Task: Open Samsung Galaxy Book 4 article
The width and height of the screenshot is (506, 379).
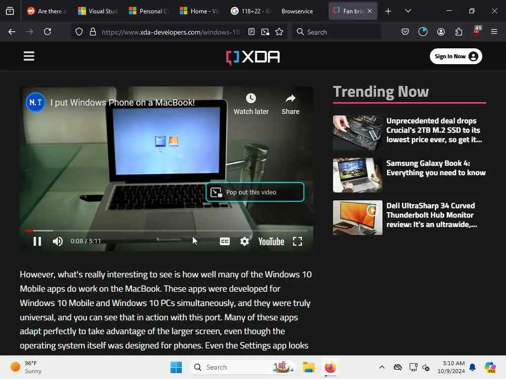Action: click(x=436, y=168)
